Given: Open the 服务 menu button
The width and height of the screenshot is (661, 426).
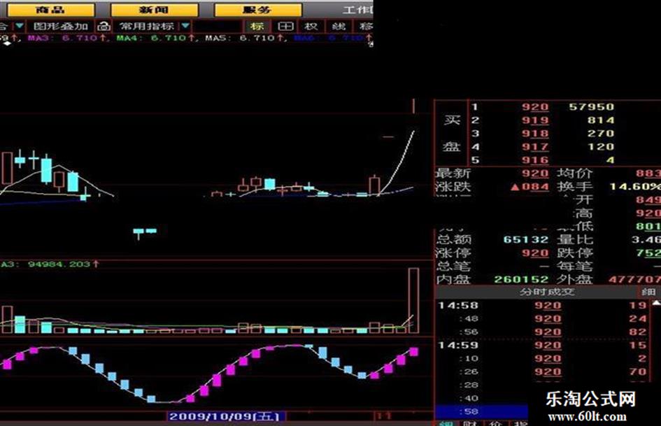Looking at the screenshot, I should [258, 10].
